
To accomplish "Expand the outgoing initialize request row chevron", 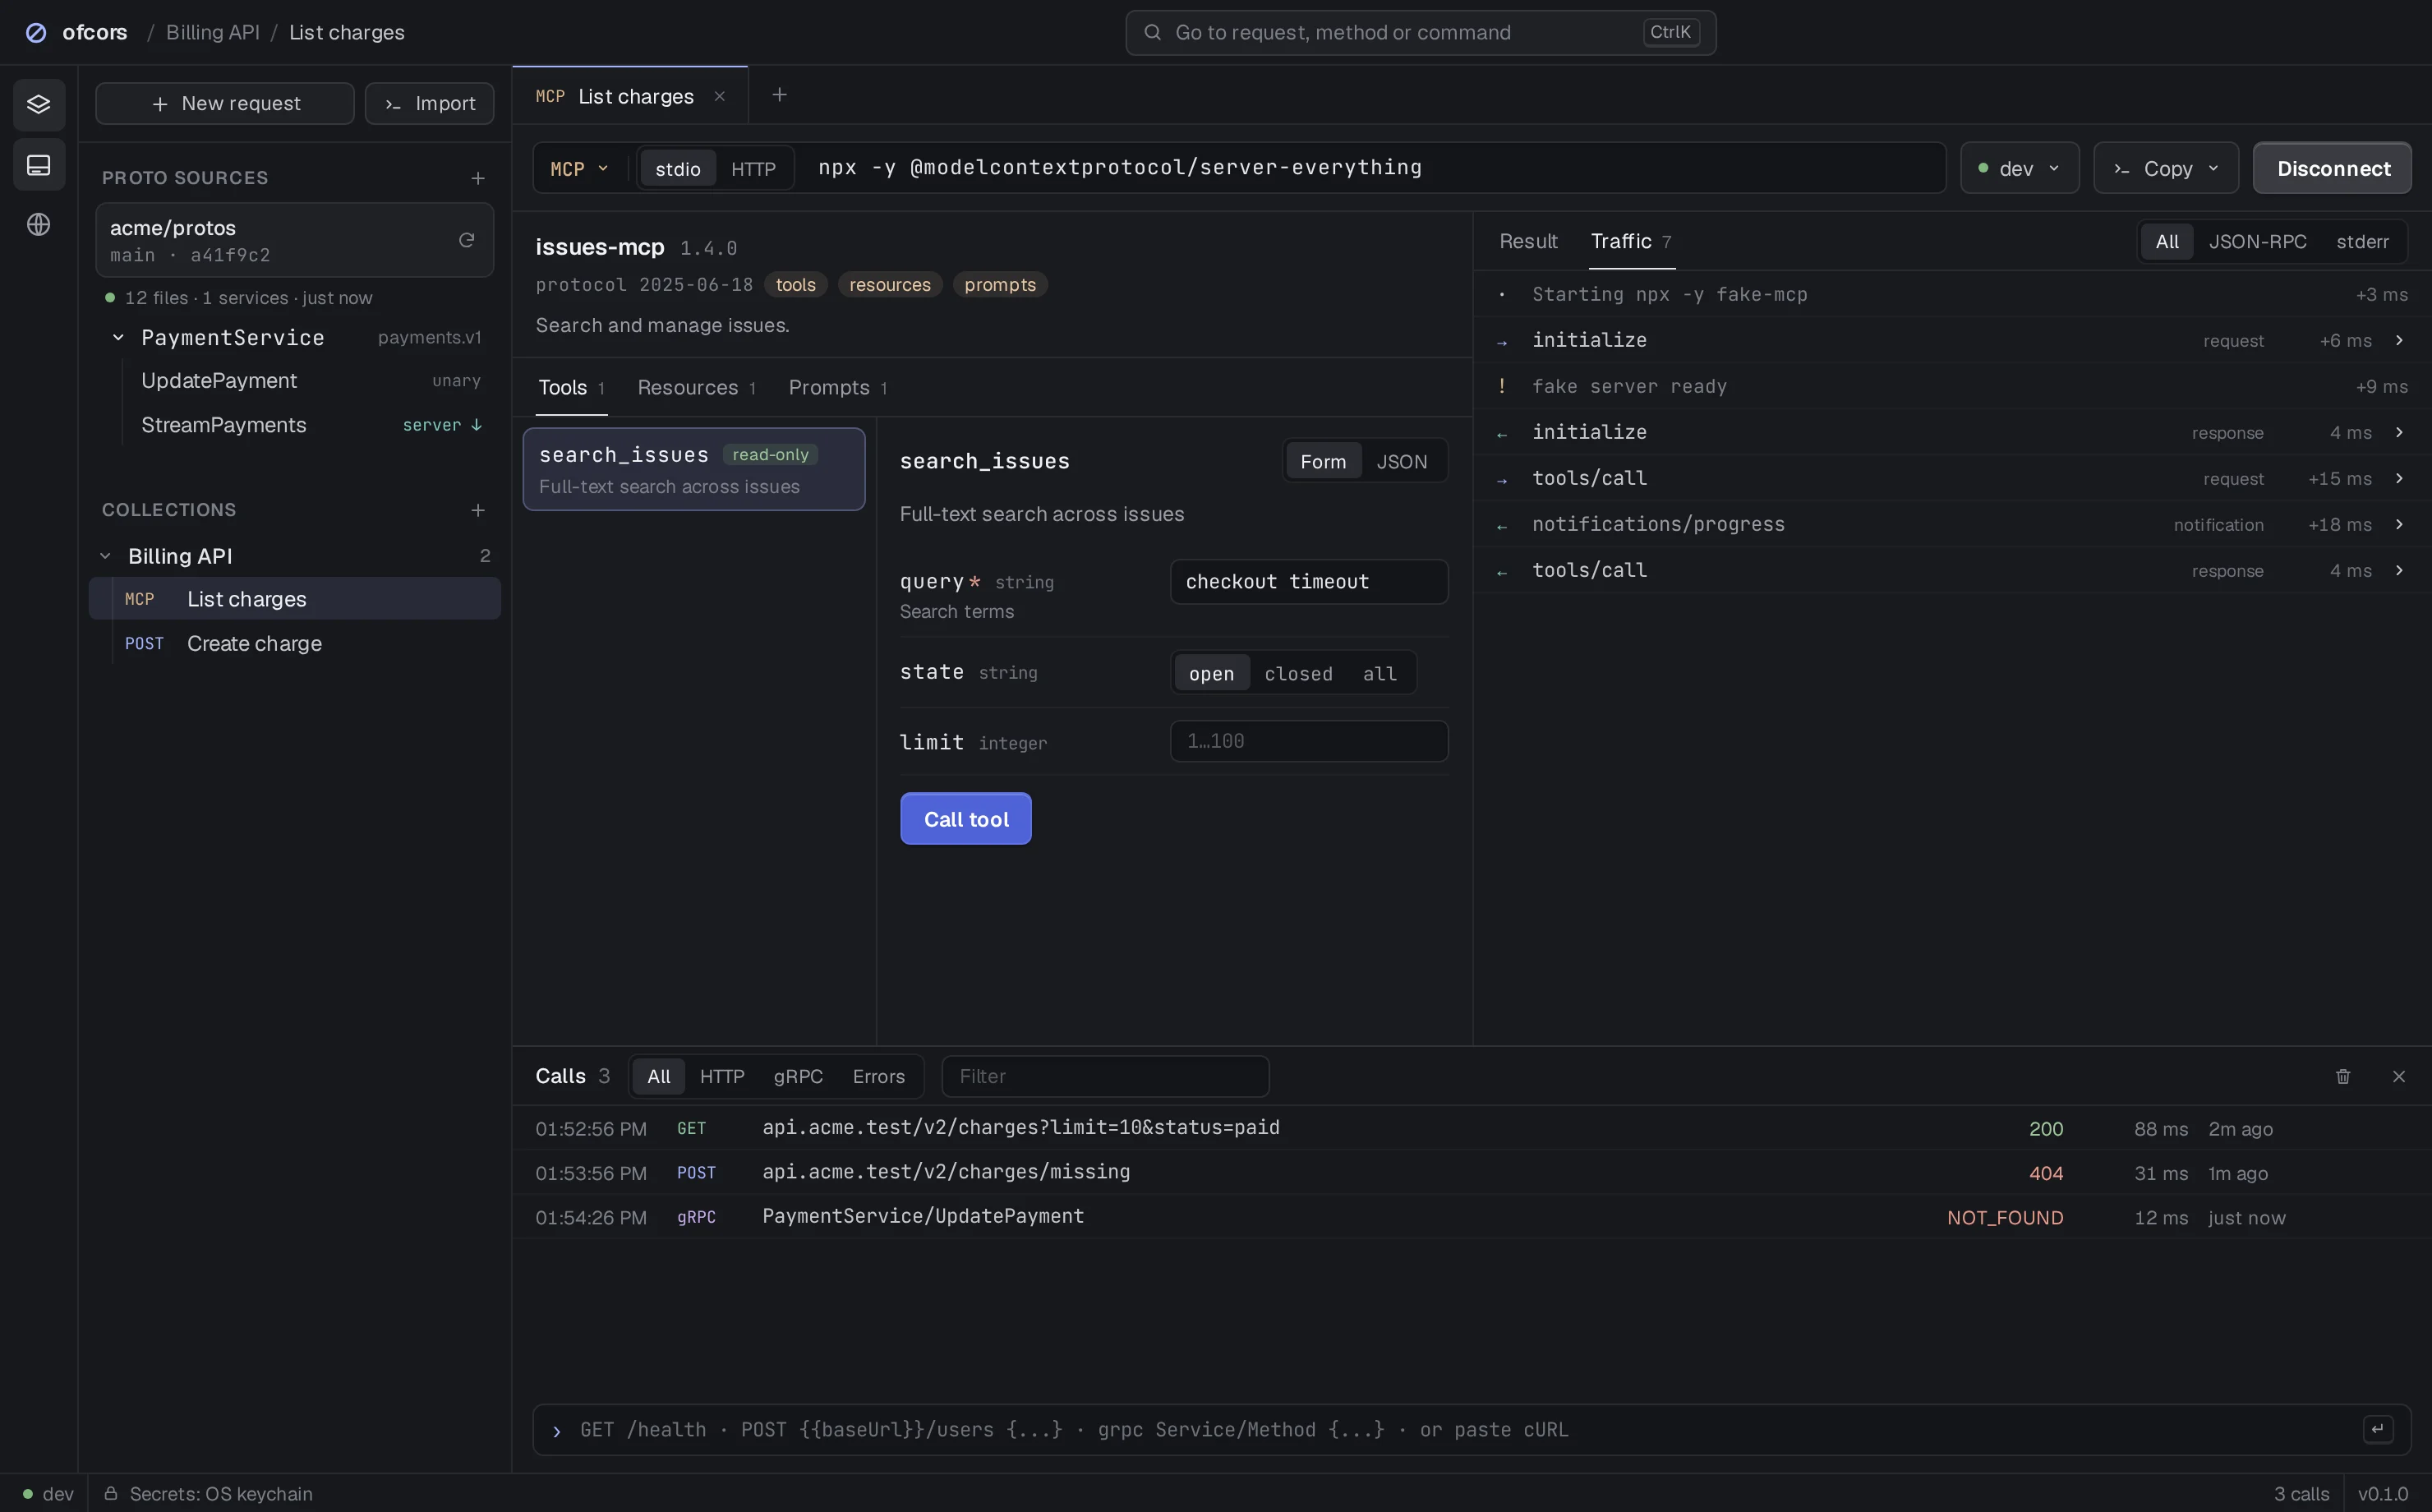I will 2398,340.
